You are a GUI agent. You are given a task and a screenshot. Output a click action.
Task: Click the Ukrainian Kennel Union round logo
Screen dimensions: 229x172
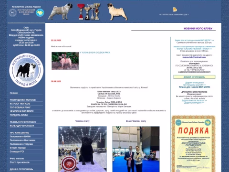40,13
